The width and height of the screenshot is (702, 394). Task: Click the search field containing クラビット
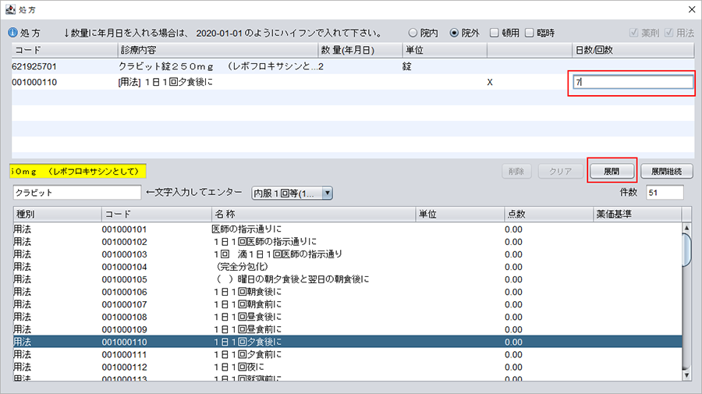76,193
